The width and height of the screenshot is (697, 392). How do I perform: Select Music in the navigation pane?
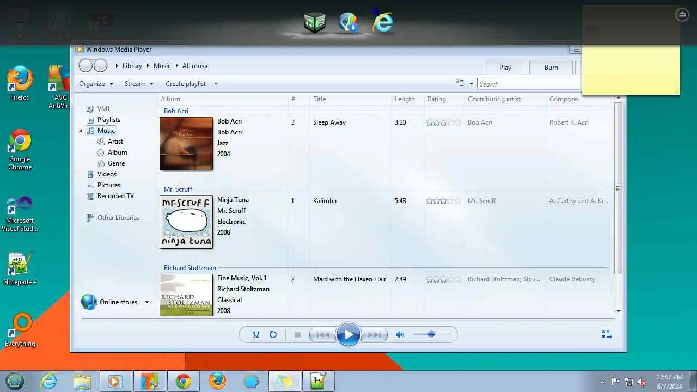pyautogui.click(x=101, y=131)
